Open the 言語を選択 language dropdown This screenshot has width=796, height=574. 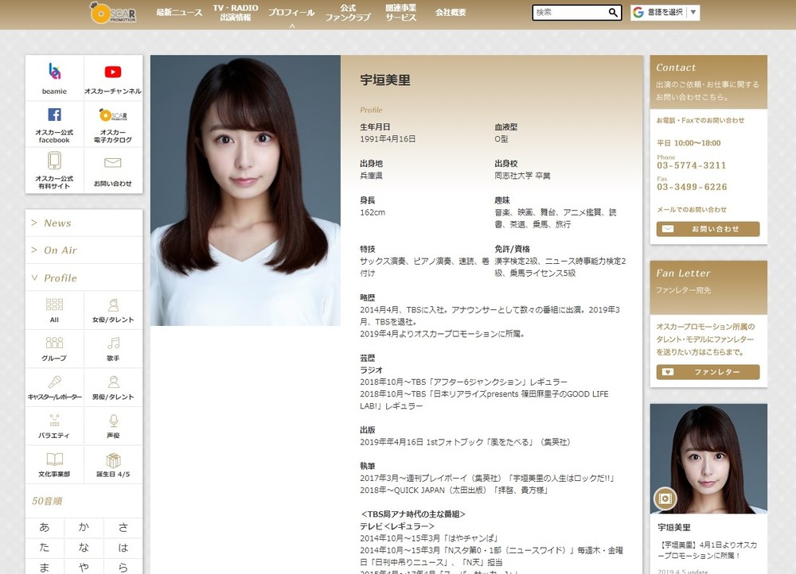click(665, 13)
